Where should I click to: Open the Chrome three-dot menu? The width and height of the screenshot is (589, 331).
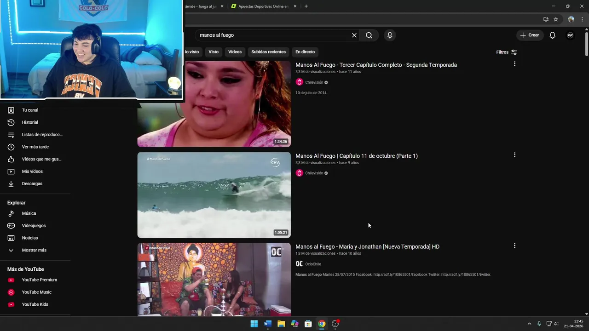click(x=582, y=19)
